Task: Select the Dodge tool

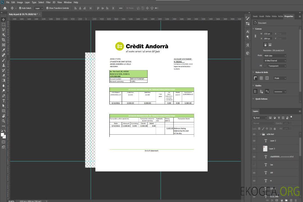Action: (3, 90)
